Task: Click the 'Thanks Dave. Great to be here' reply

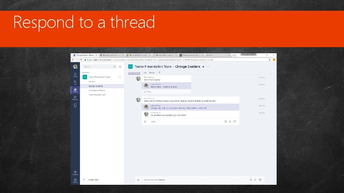Action: pos(163,87)
